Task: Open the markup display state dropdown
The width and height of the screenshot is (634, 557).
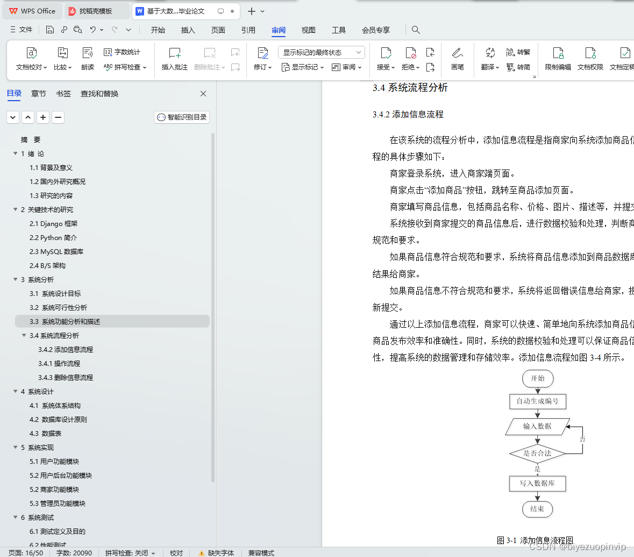Action: tap(322, 52)
